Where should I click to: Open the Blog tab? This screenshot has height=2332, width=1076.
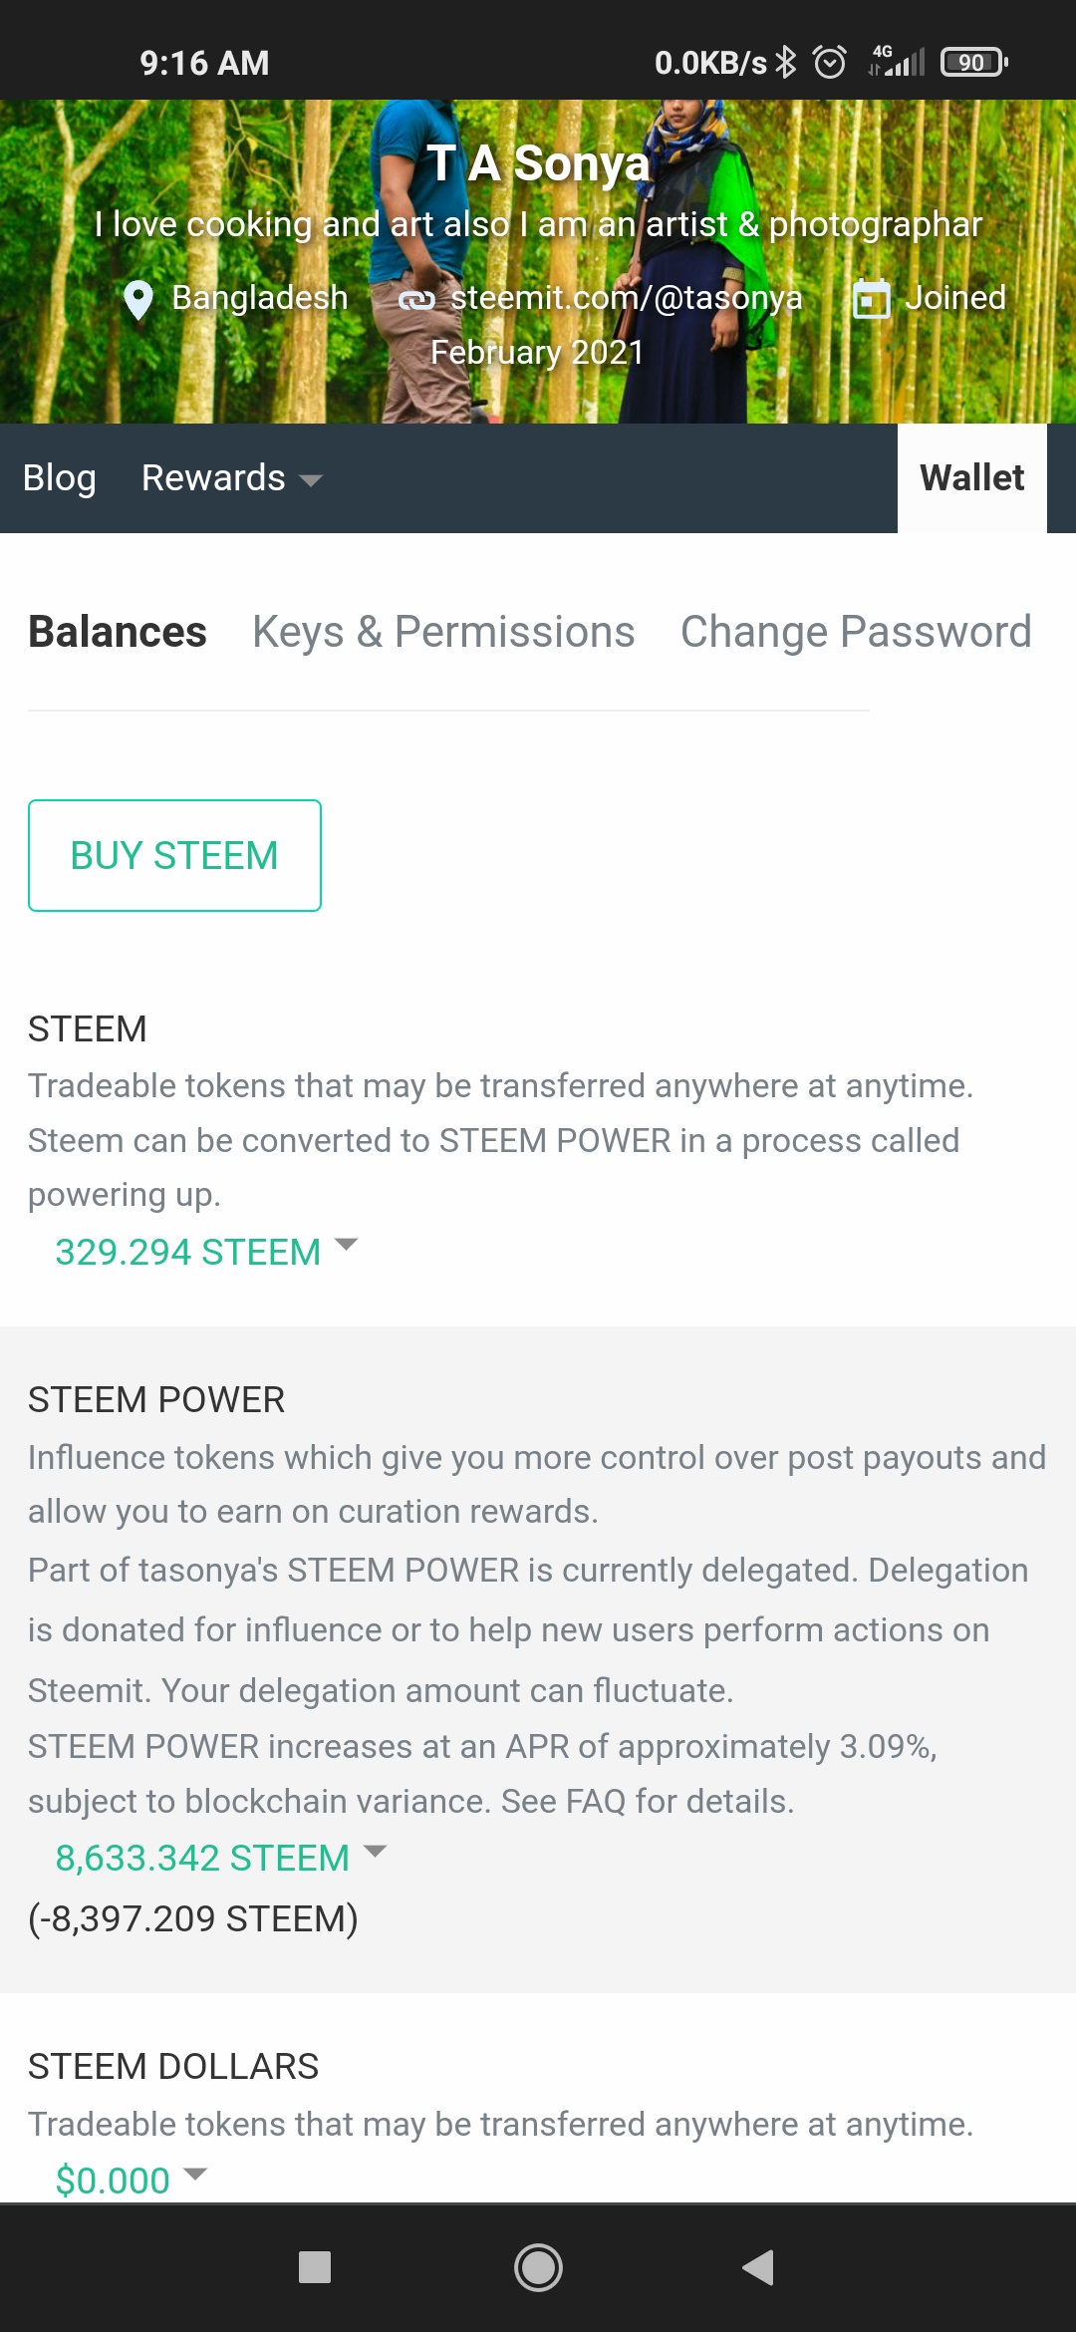tap(60, 478)
